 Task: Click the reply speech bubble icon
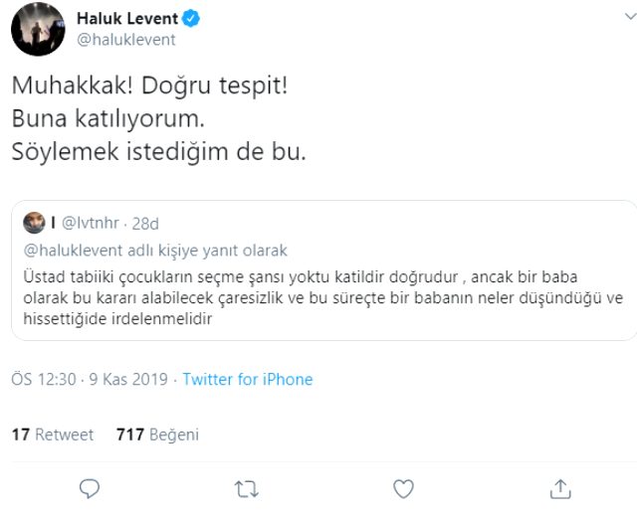[90, 488]
